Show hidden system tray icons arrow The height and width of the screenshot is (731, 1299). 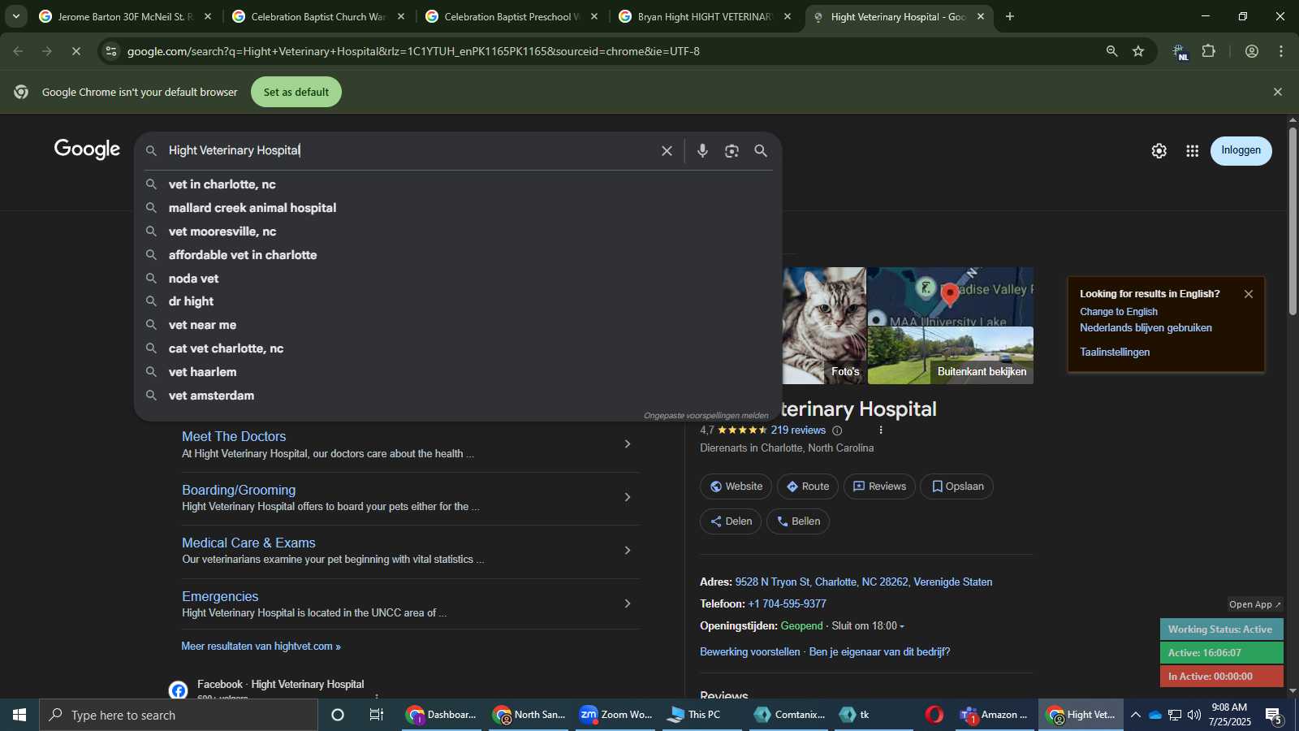pyautogui.click(x=1135, y=715)
